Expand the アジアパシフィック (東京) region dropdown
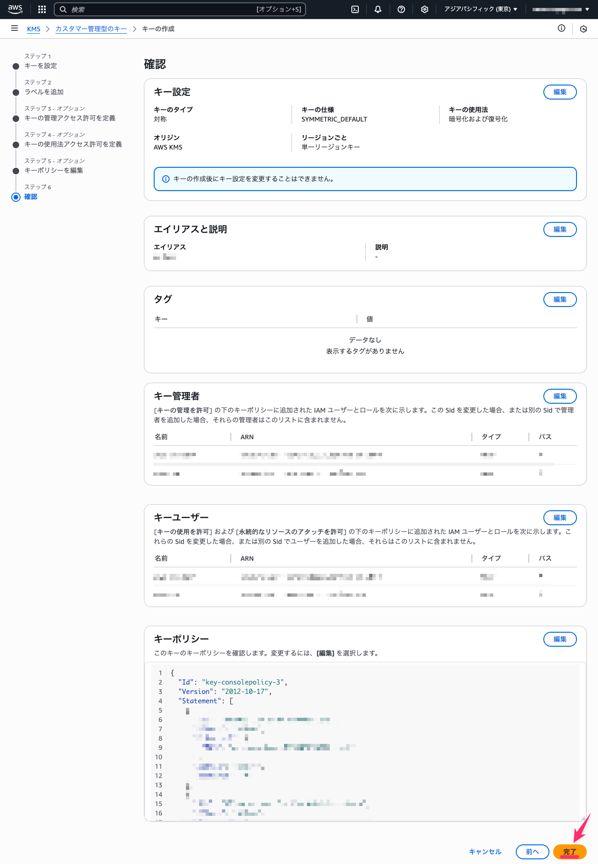This screenshot has height=864, width=598. tap(480, 9)
